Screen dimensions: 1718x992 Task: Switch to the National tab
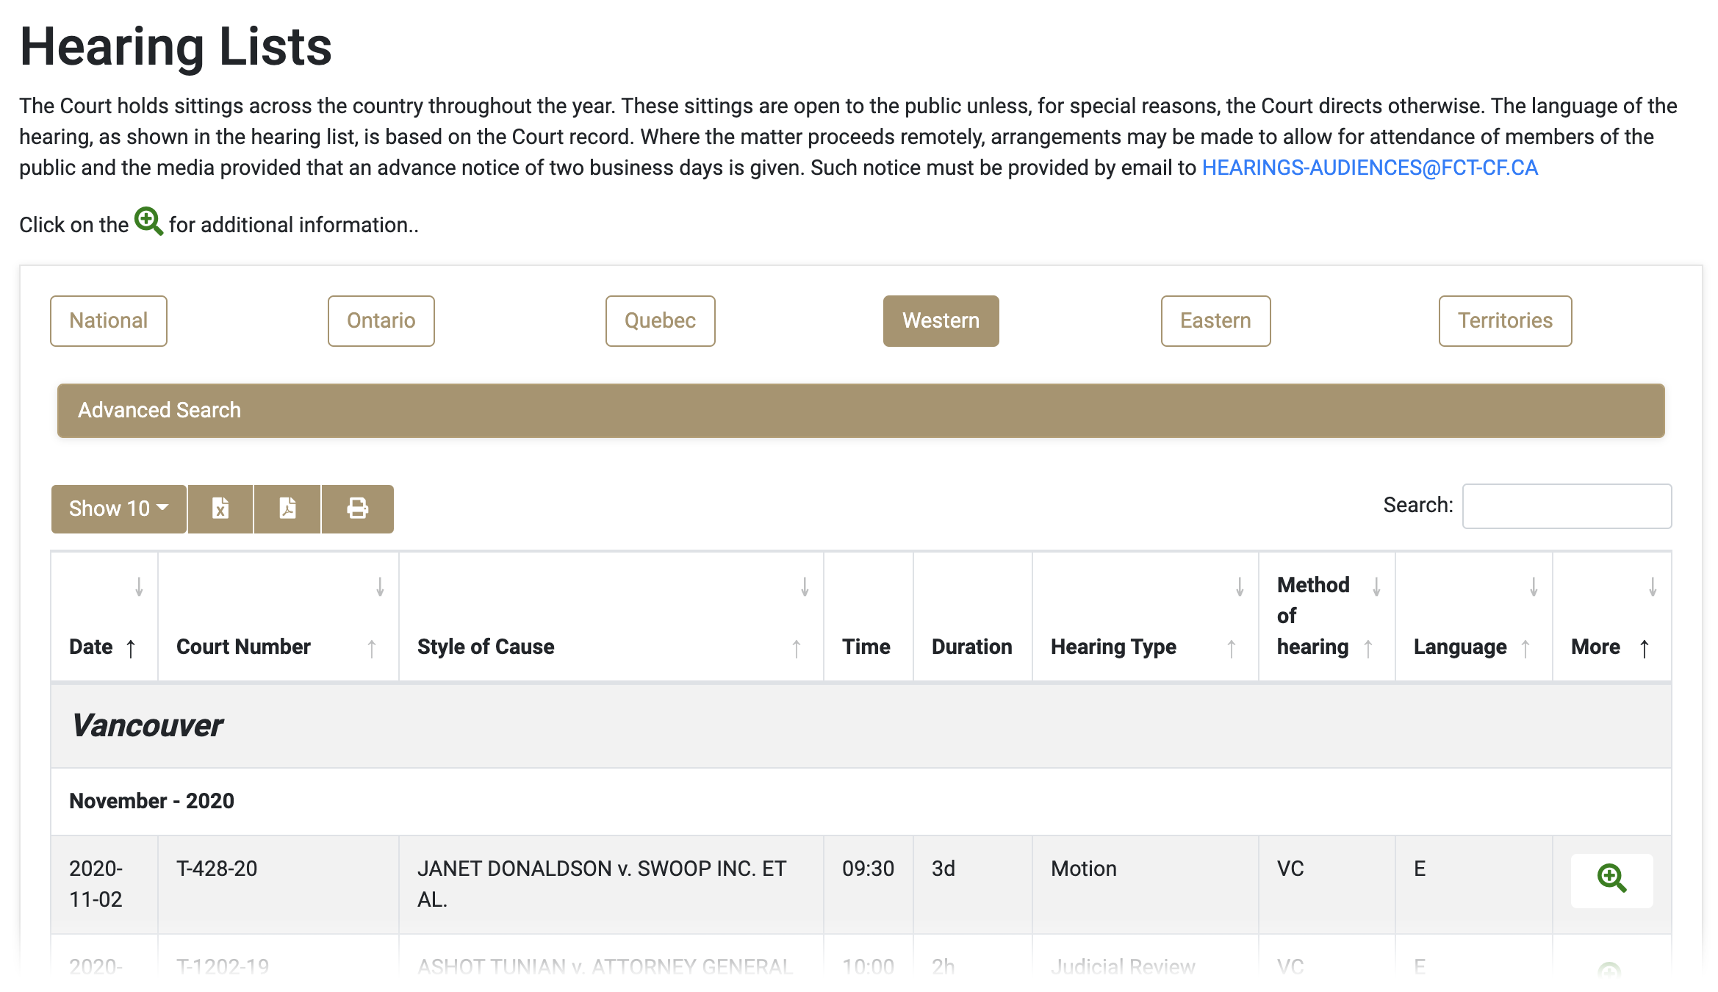point(109,321)
